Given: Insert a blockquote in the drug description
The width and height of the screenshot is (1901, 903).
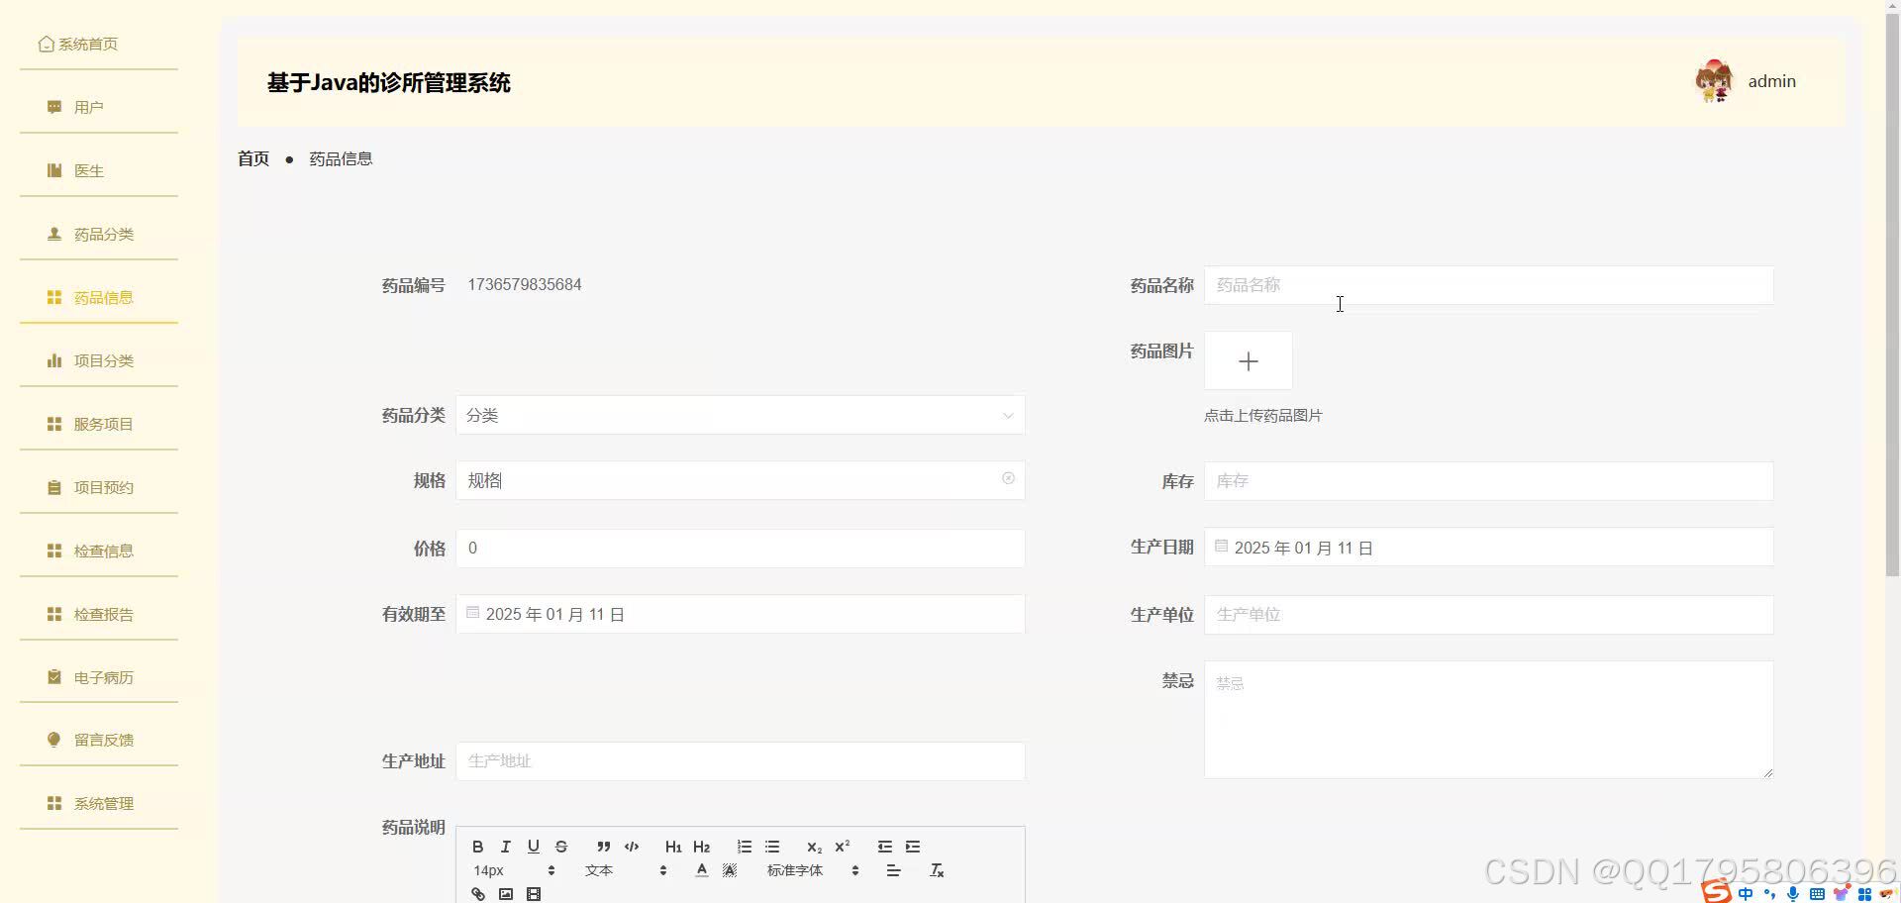Looking at the screenshot, I should (x=603, y=847).
